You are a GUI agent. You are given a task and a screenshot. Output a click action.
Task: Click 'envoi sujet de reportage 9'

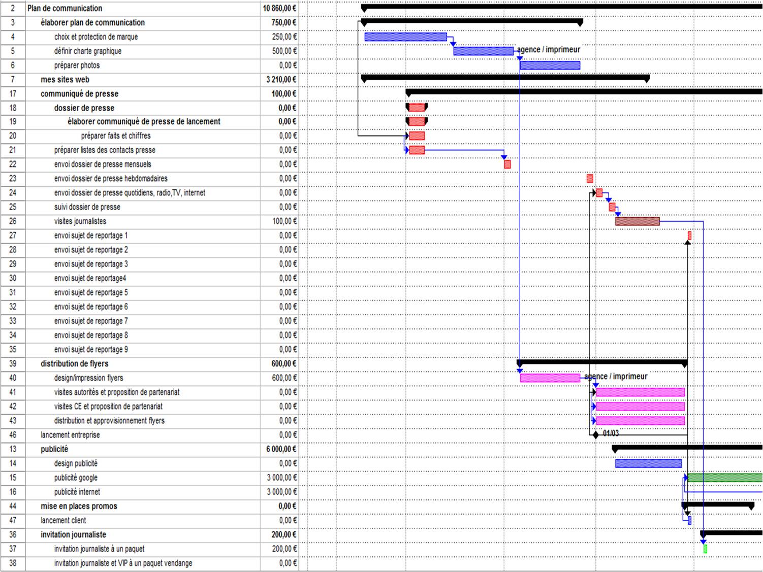[91, 349]
